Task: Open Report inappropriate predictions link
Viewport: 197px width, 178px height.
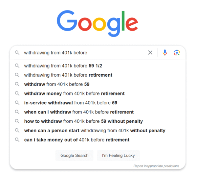Action: 156,166
